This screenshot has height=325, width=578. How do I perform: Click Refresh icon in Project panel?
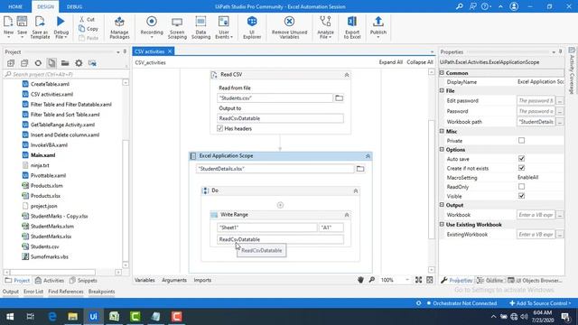point(38,63)
